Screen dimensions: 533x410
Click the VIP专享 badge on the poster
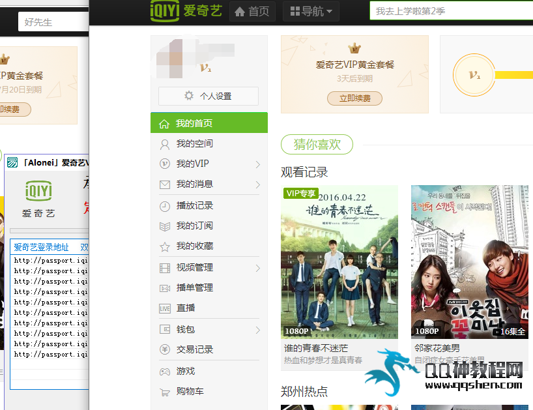click(x=301, y=194)
